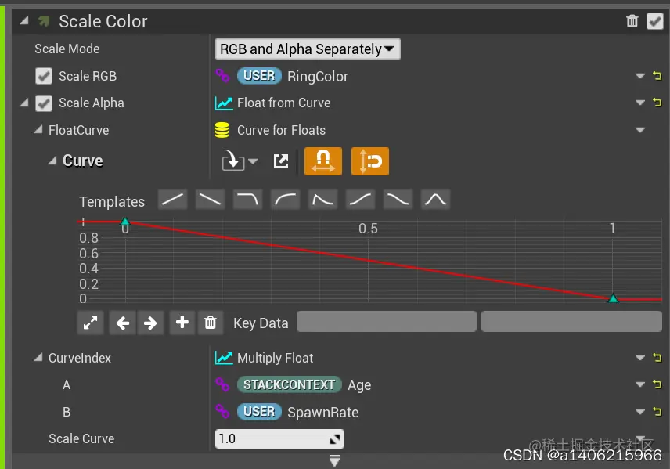Disable the Scale Color module checkbox
The image size is (670, 469).
coord(654,21)
